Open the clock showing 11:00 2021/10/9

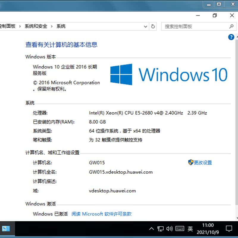pyautogui.click(x=208, y=228)
